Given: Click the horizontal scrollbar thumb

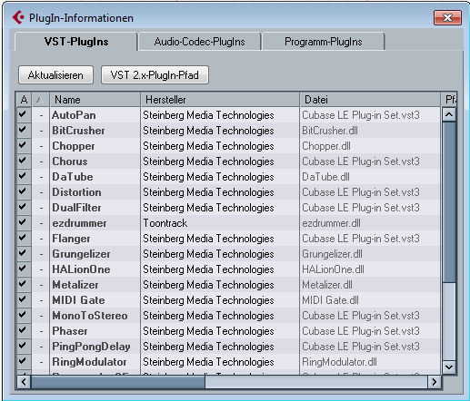Looking at the screenshot, I should coord(118,382).
